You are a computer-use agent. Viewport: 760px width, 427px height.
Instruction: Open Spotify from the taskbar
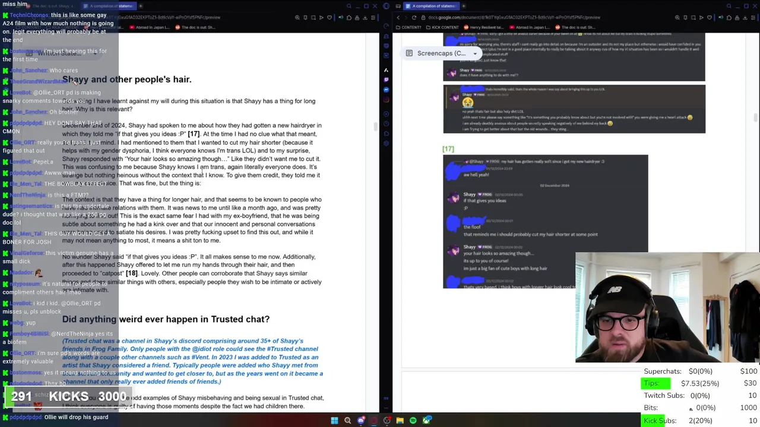click(413, 420)
